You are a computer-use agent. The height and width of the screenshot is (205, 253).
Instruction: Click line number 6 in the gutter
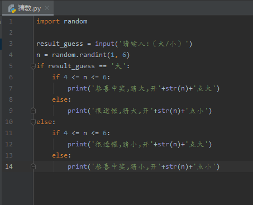[x=11, y=77]
